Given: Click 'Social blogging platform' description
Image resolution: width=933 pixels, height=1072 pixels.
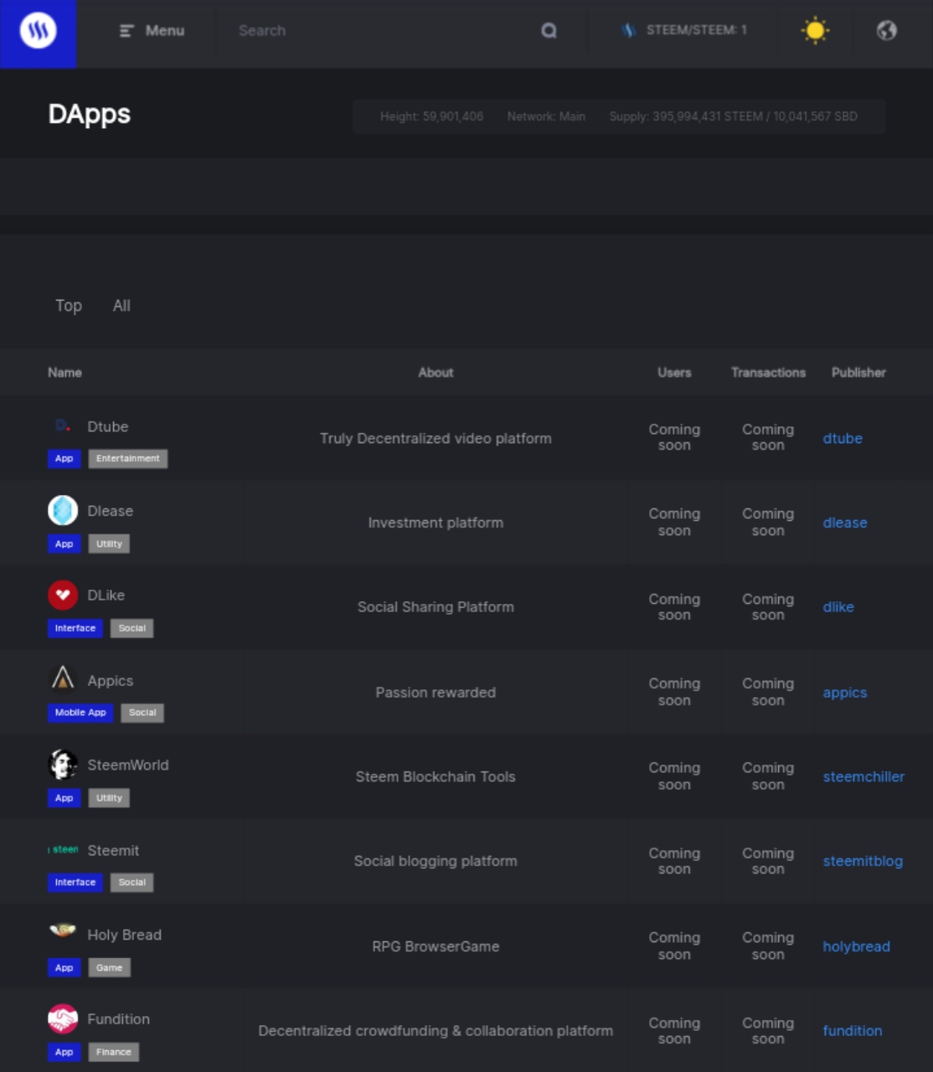Looking at the screenshot, I should (x=436, y=861).
